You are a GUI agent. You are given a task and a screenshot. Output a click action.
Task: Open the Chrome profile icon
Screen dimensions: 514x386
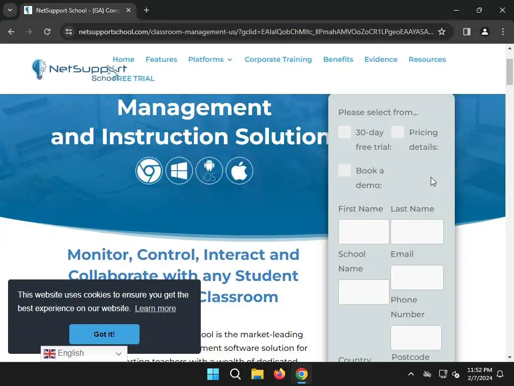[484, 32]
